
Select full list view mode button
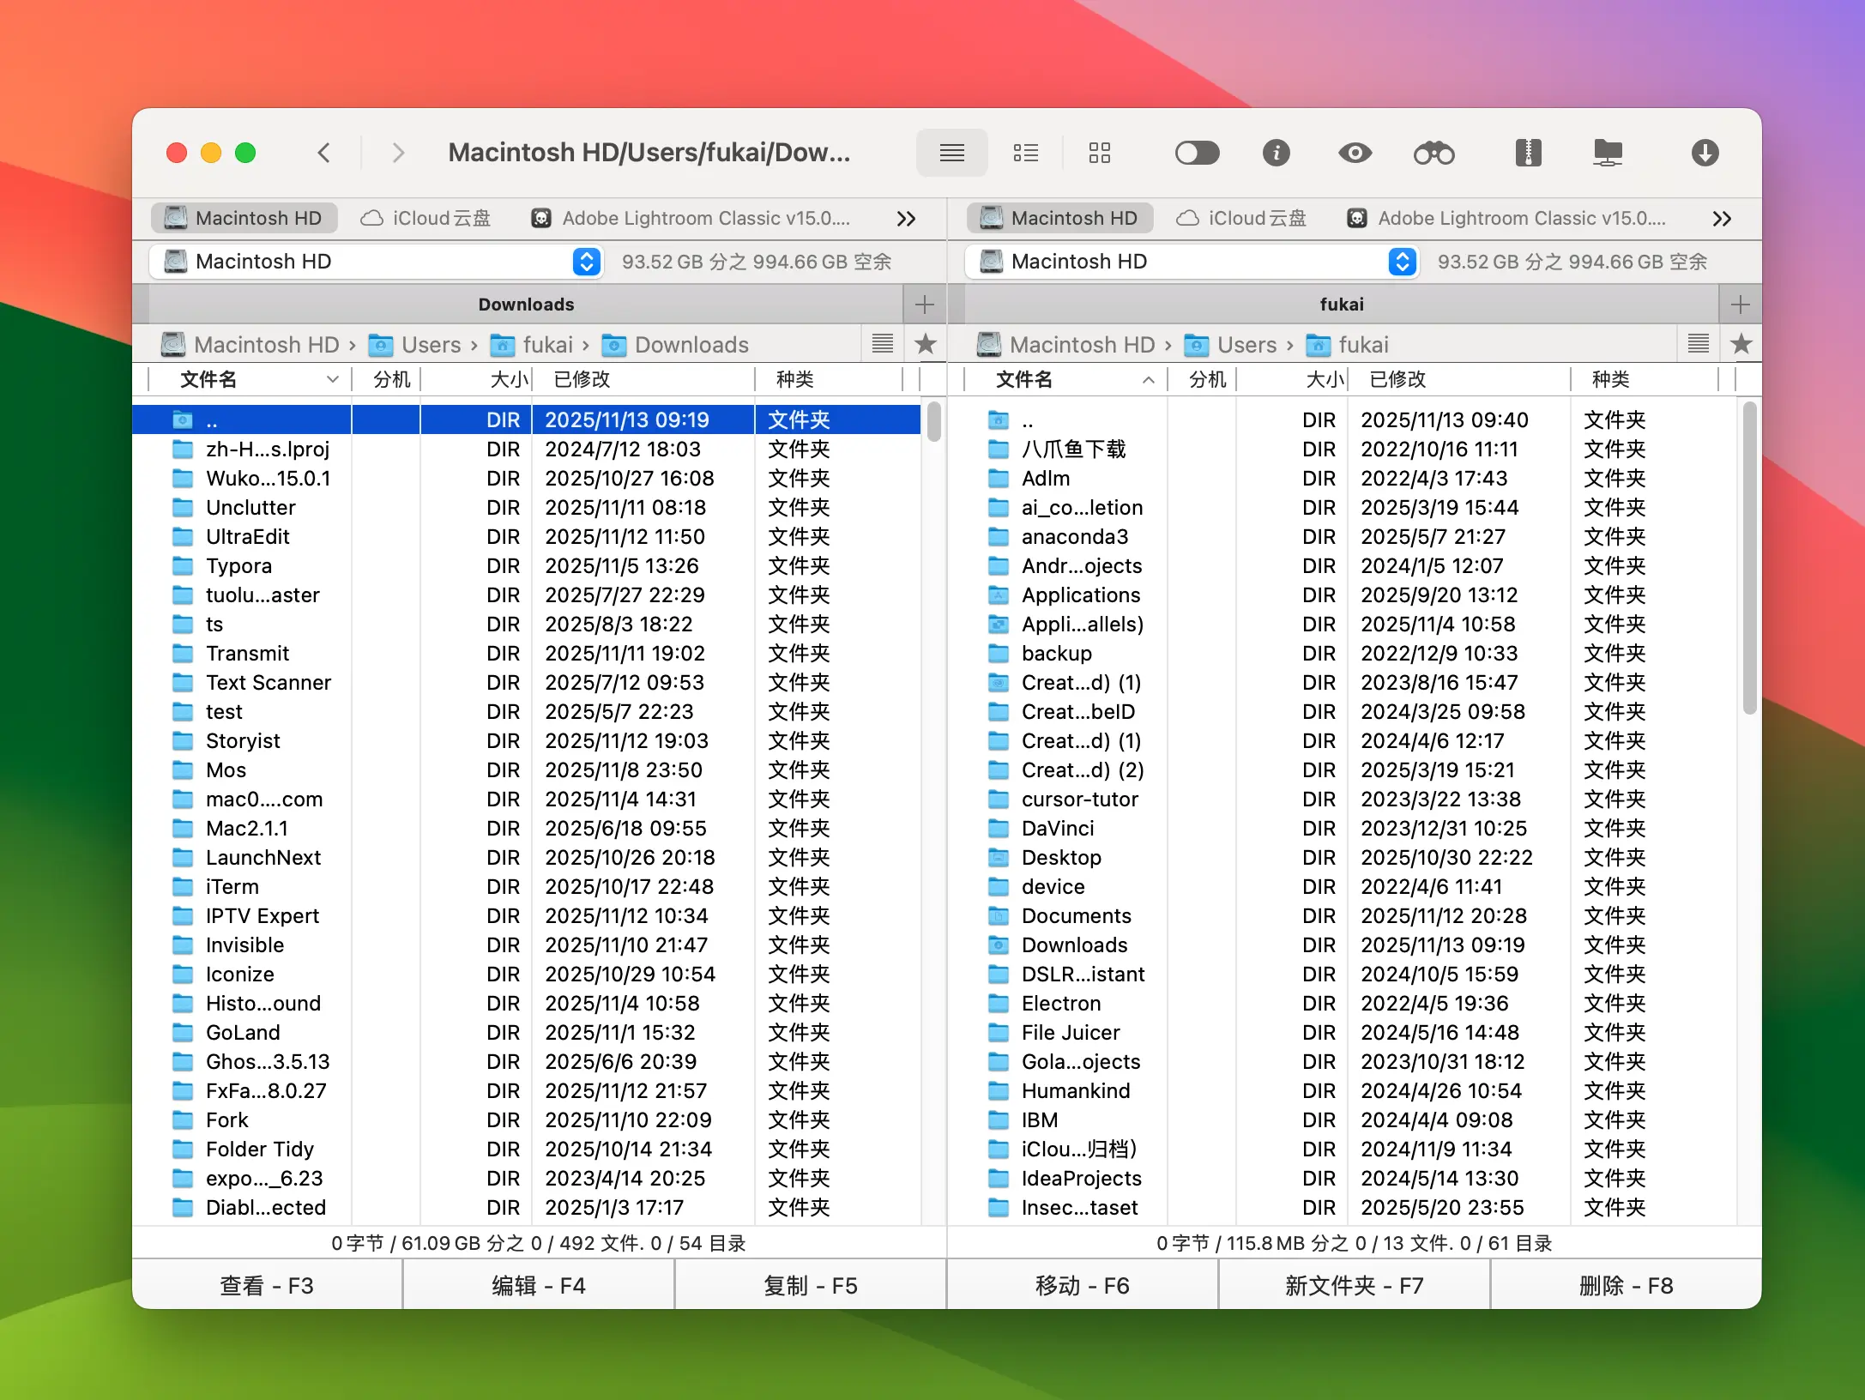click(x=951, y=154)
